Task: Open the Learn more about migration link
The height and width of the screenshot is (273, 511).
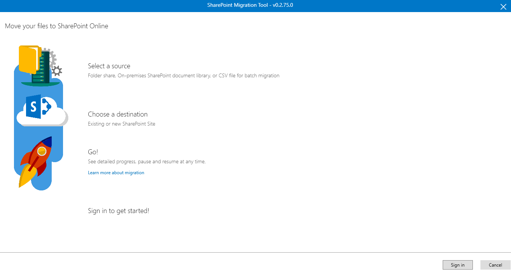Action: pyautogui.click(x=116, y=172)
